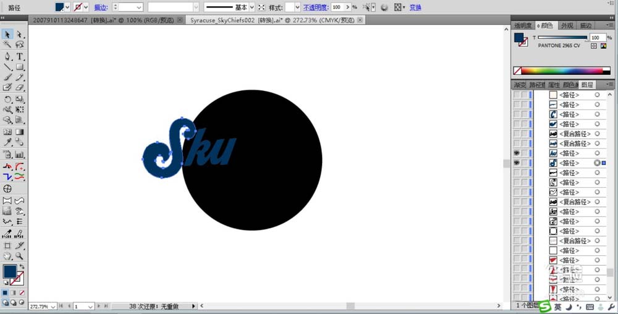Open the artboard number dropdown
The width and height of the screenshot is (618, 314).
(90, 306)
